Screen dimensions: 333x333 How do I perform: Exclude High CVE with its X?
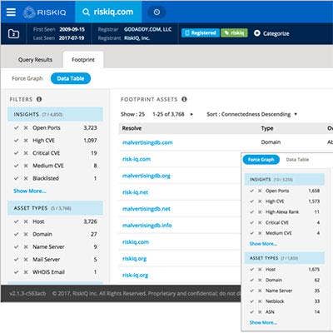click(x=26, y=141)
